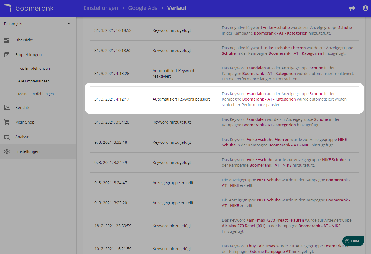Click the Mein Shop cart icon
Viewport: 371px width, 254px height.
[x=7, y=122]
